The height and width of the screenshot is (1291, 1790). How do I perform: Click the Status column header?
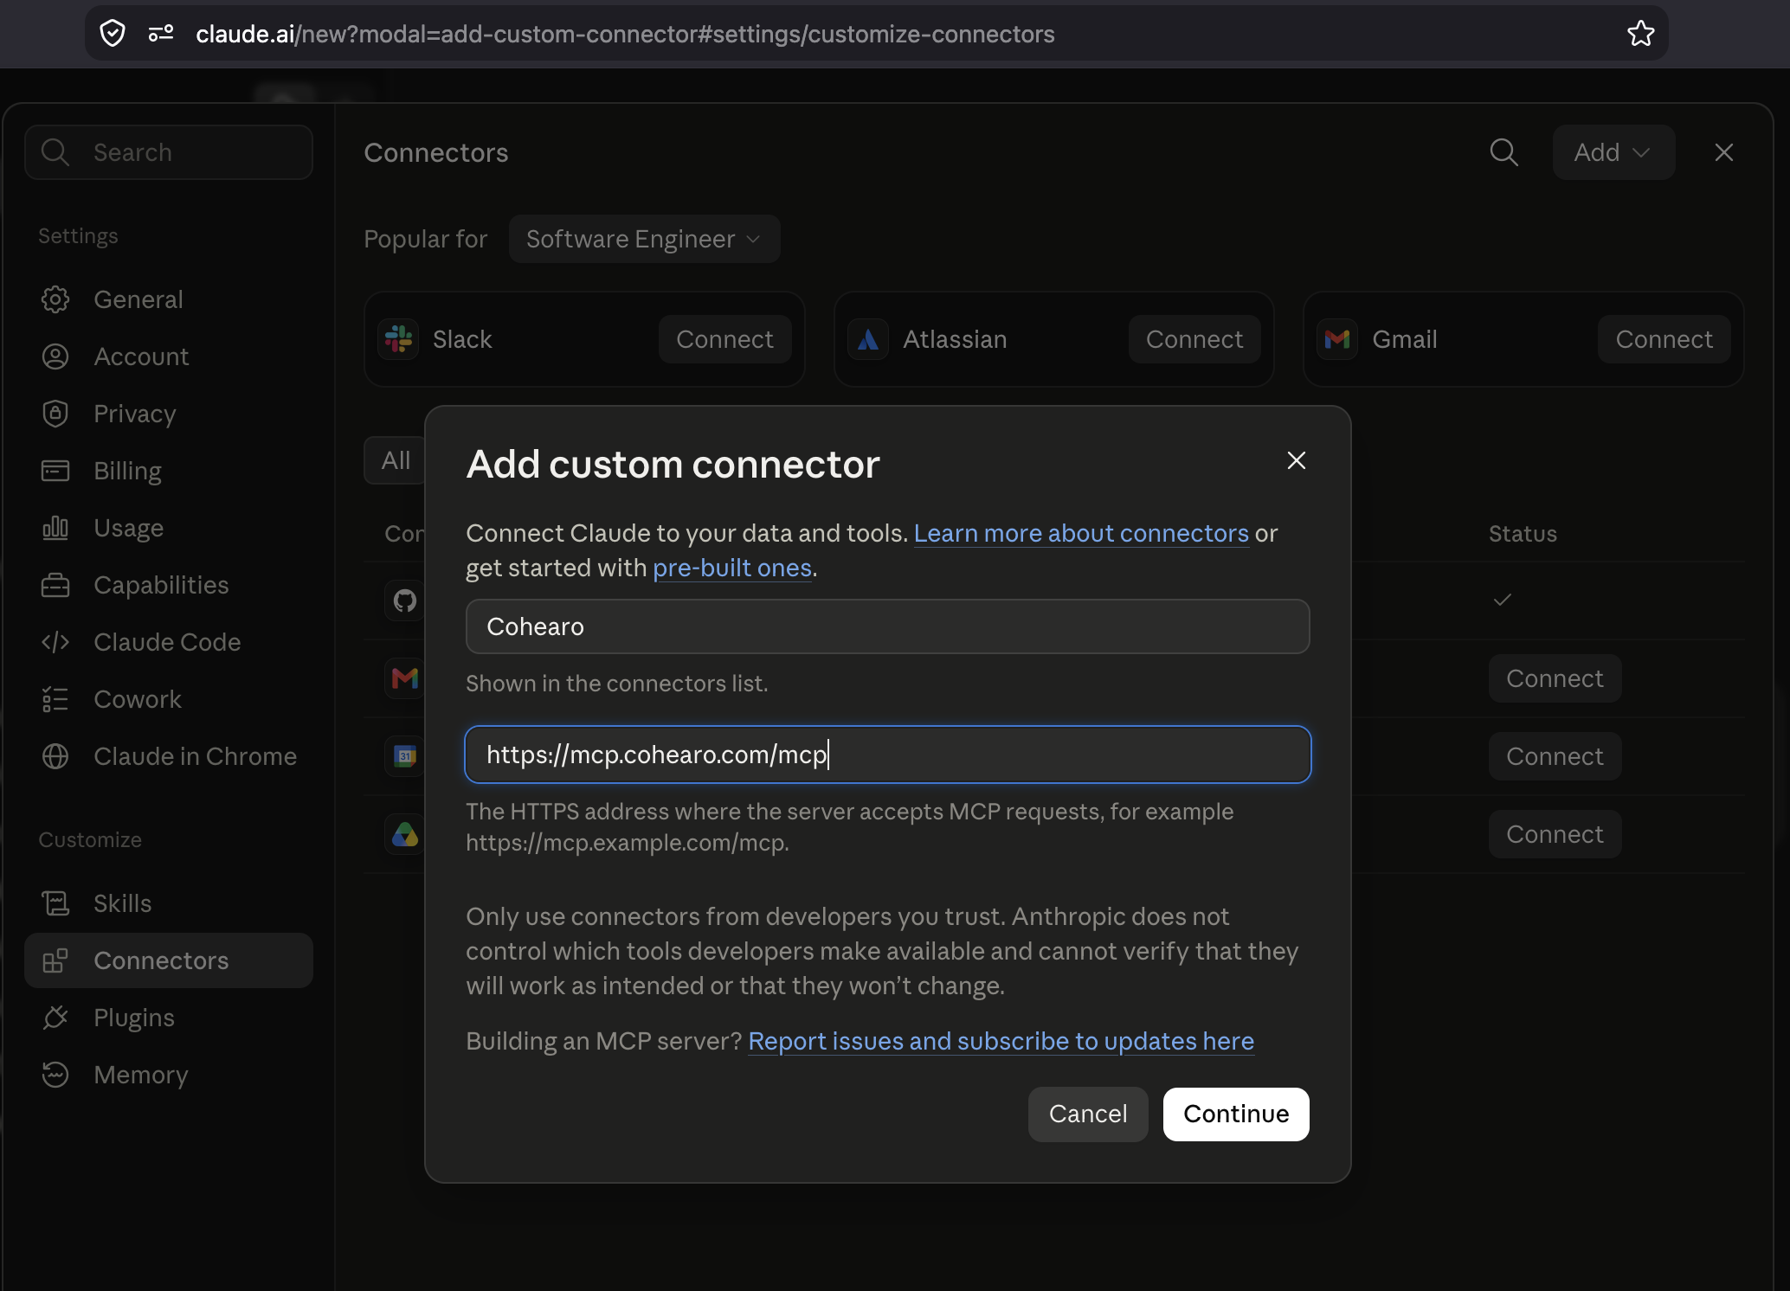[x=1523, y=534]
